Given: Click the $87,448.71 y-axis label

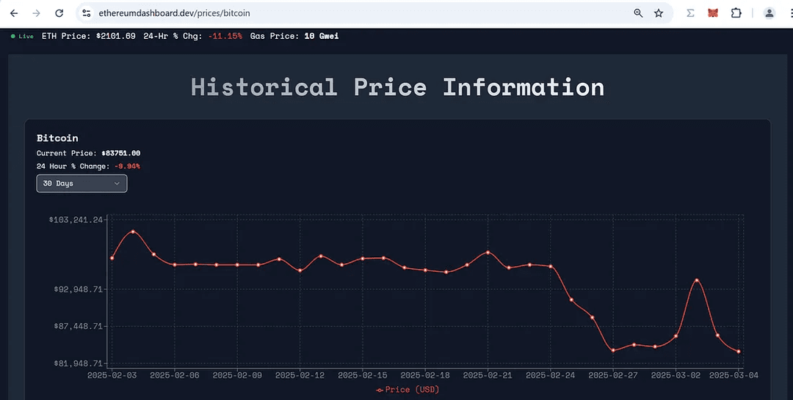Looking at the screenshot, I should pos(79,326).
